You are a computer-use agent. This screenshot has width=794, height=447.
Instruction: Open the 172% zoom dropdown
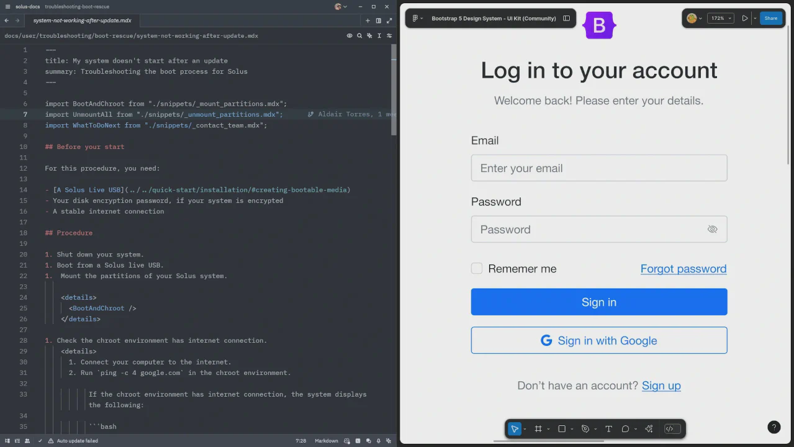tap(720, 18)
